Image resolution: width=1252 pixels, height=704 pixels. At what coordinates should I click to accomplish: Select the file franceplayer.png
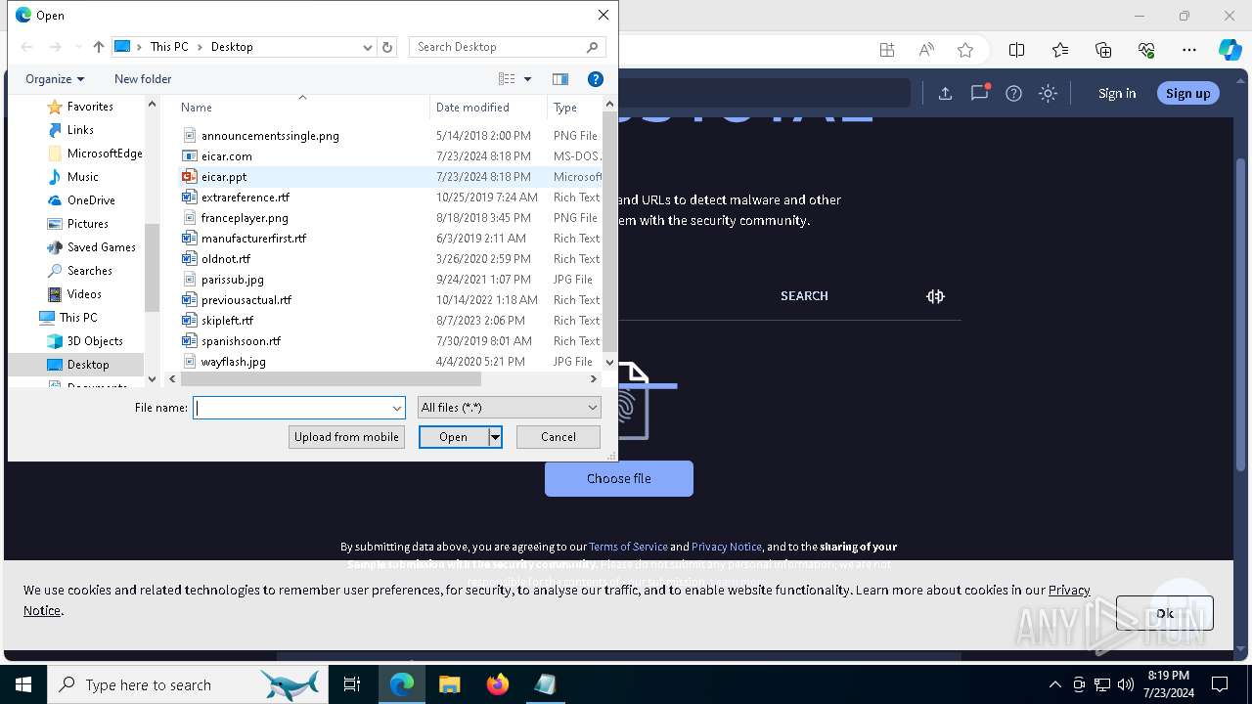[245, 218]
